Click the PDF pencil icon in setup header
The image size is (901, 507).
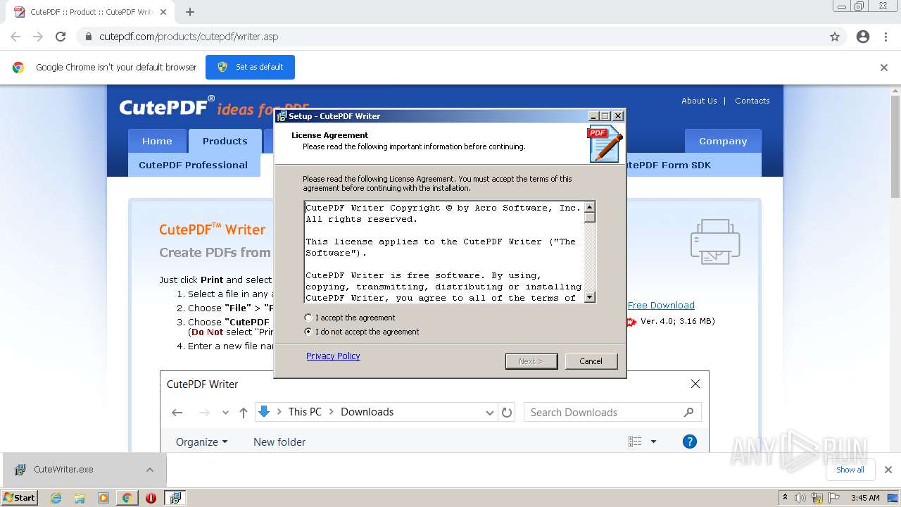[605, 144]
